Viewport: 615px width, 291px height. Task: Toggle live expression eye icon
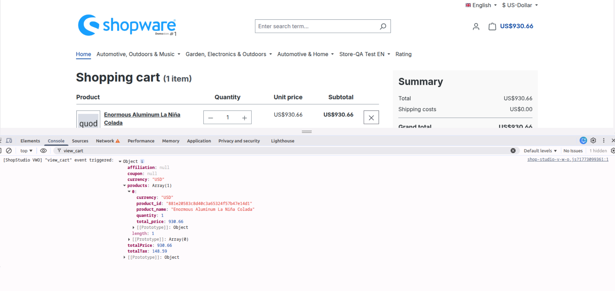click(x=43, y=151)
